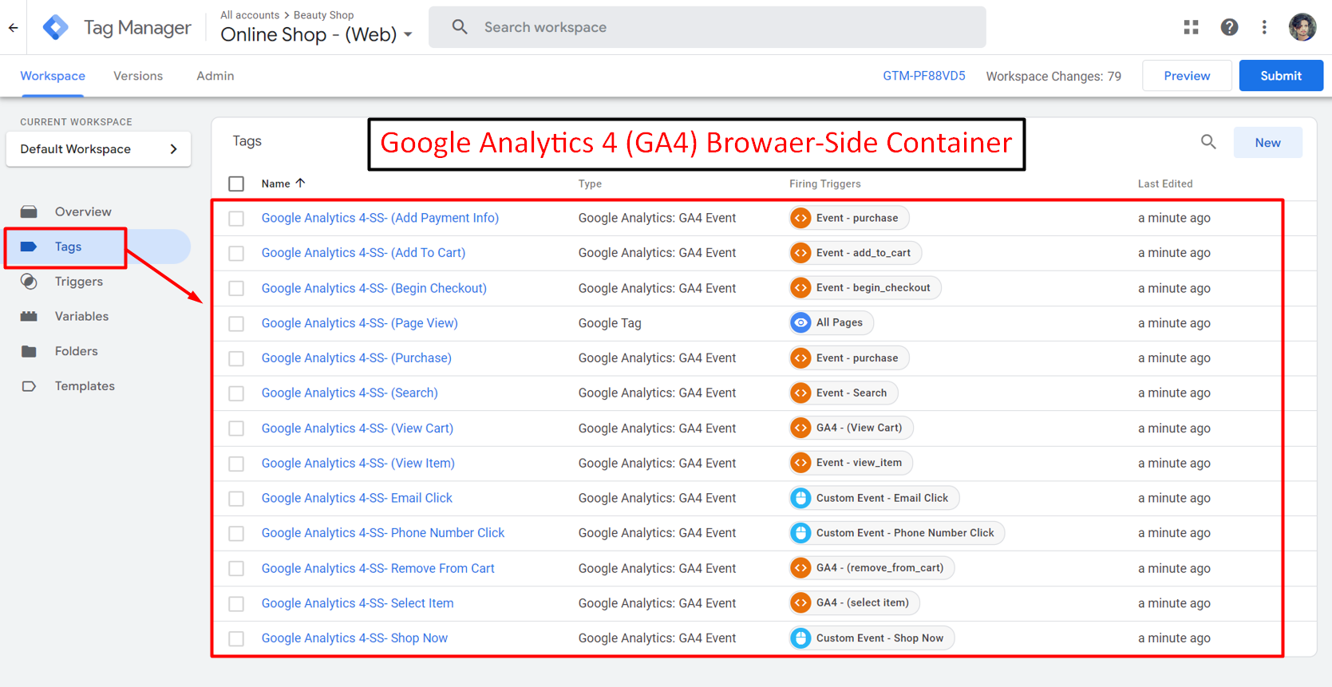
Task: Focus the Search workspace field
Action: click(706, 27)
